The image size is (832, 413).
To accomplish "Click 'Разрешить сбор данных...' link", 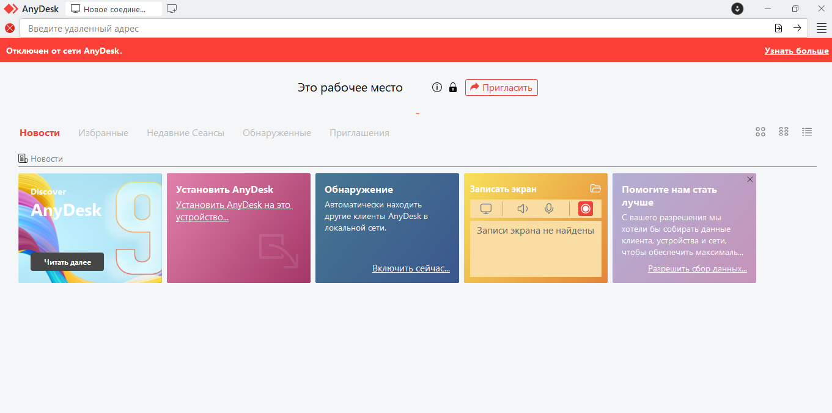I will [x=698, y=268].
